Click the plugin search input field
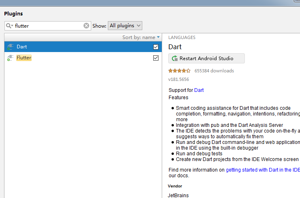Image resolution: width=300 pixels, height=198 pixels. [48, 26]
